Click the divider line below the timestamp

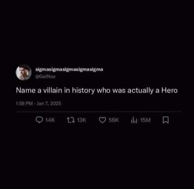99,112
